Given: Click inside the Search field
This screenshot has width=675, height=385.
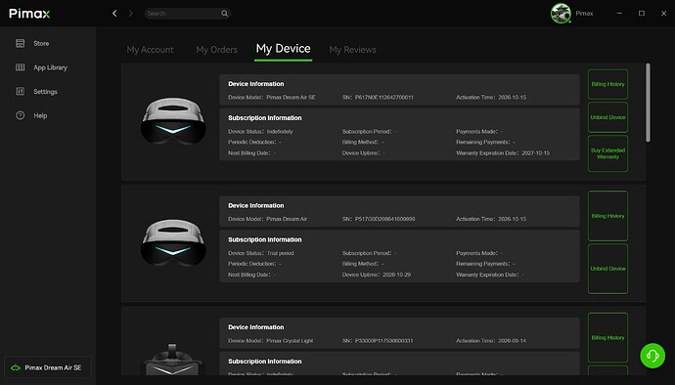Looking at the screenshot, I should 187,14.
